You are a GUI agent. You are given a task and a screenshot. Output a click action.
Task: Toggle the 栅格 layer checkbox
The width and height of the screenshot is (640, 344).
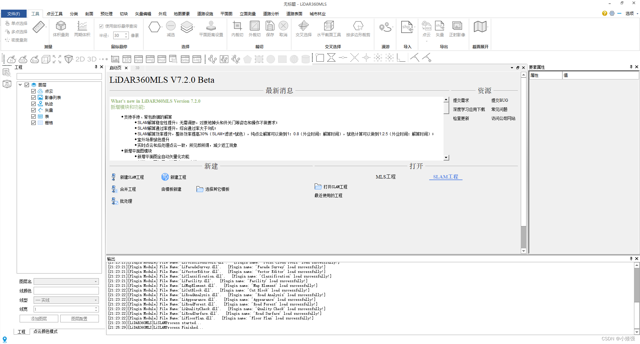[33, 123]
